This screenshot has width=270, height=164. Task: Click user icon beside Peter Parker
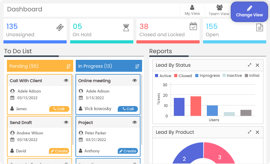pos(81,133)
